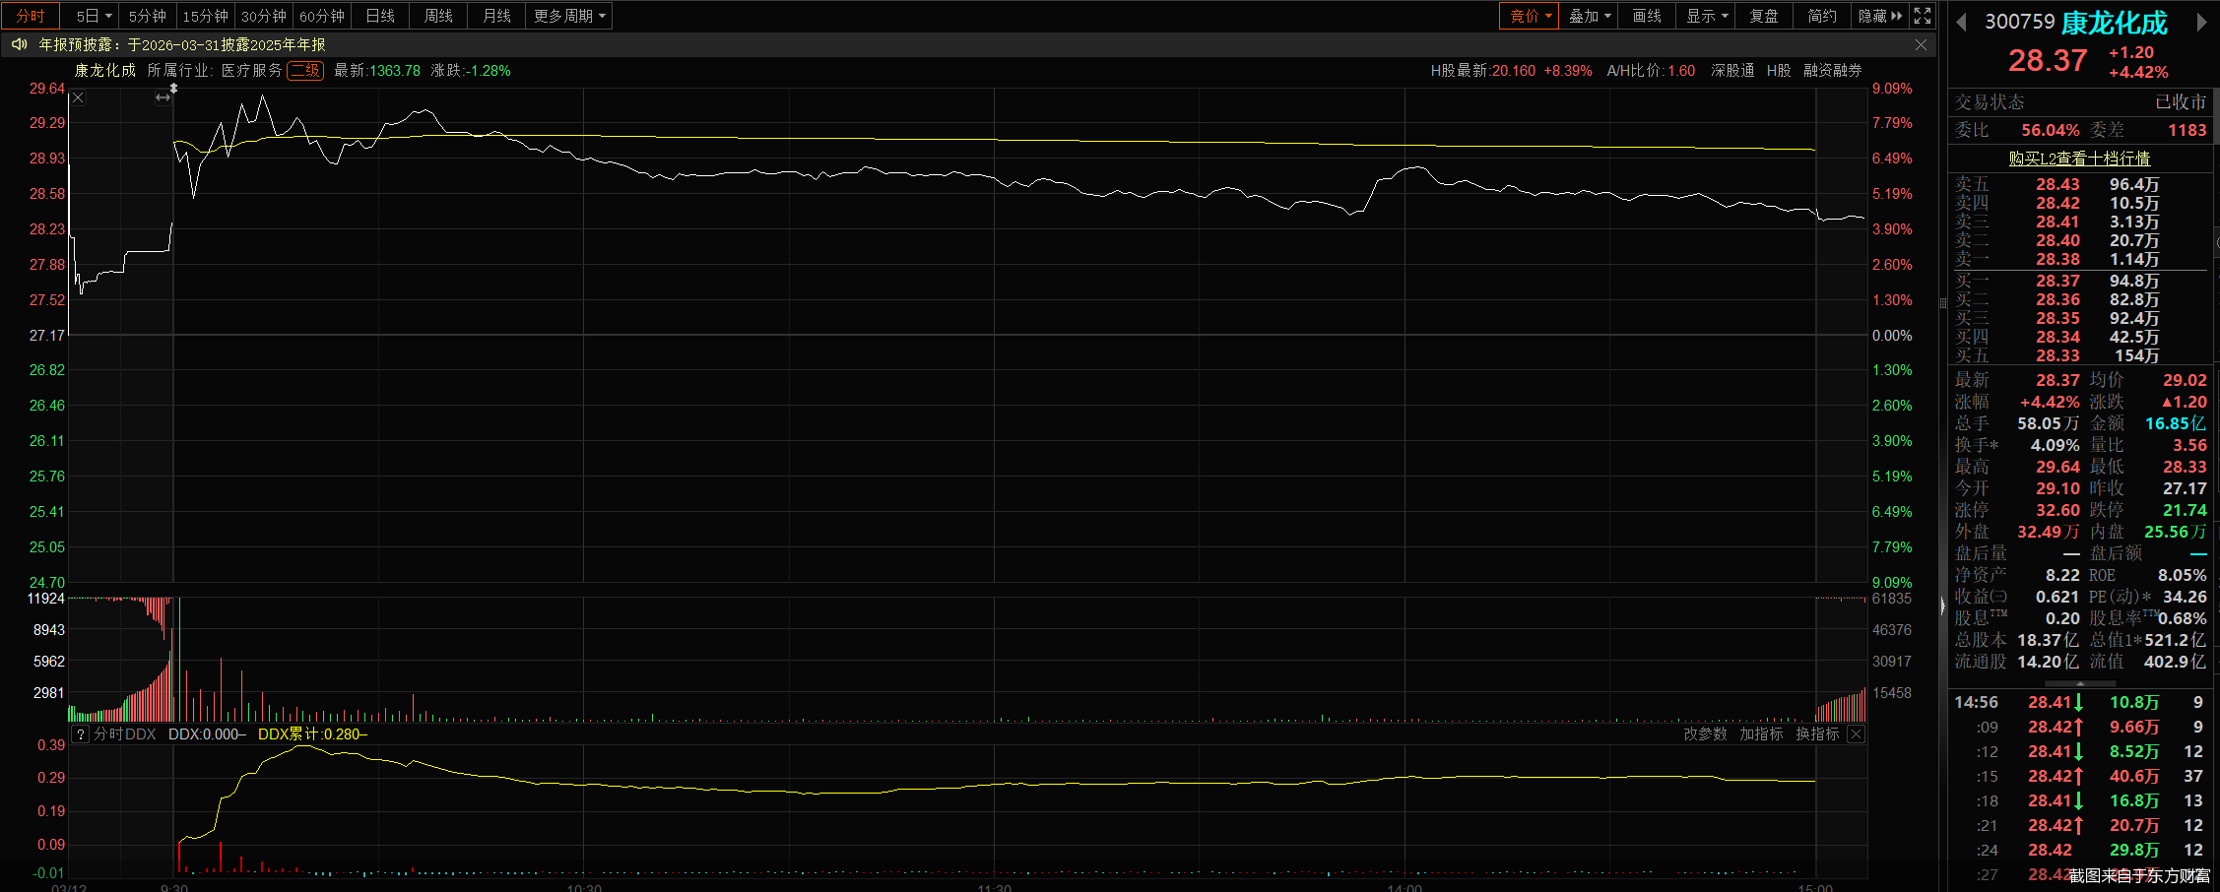Toggle the 简约 simple mode
The width and height of the screenshot is (2220, 892).
tap(1822, 16)
